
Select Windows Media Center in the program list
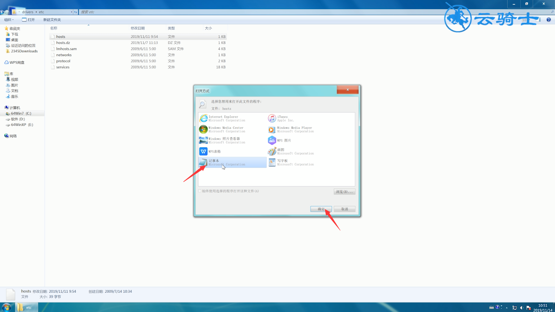(x=232, y=129)
